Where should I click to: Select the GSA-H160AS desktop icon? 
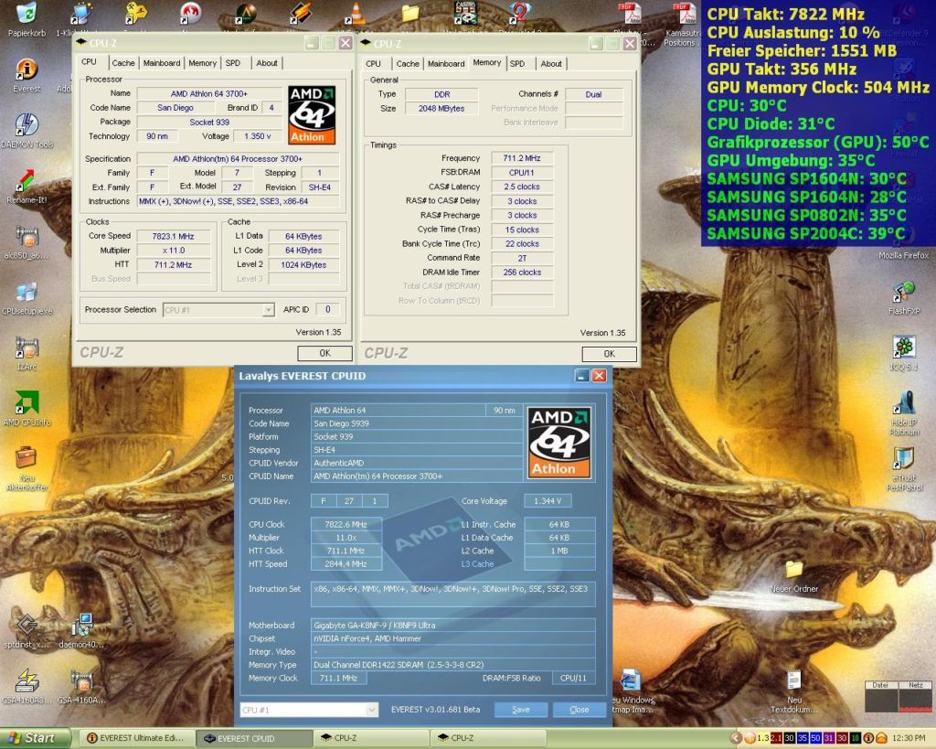(x=27, y=681)
